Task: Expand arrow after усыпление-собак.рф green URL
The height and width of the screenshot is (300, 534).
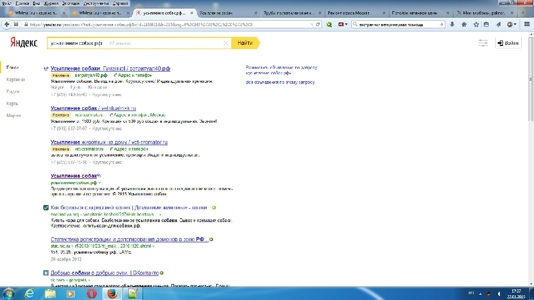Action: tap(99, 183)
